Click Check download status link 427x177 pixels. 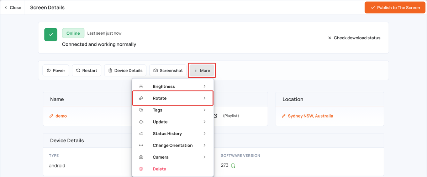[354, 38]
